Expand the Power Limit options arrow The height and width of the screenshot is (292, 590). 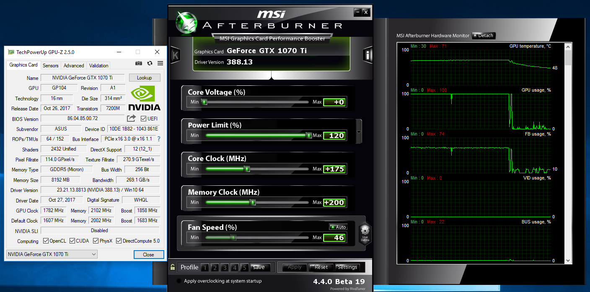click(x=359, y=132)
